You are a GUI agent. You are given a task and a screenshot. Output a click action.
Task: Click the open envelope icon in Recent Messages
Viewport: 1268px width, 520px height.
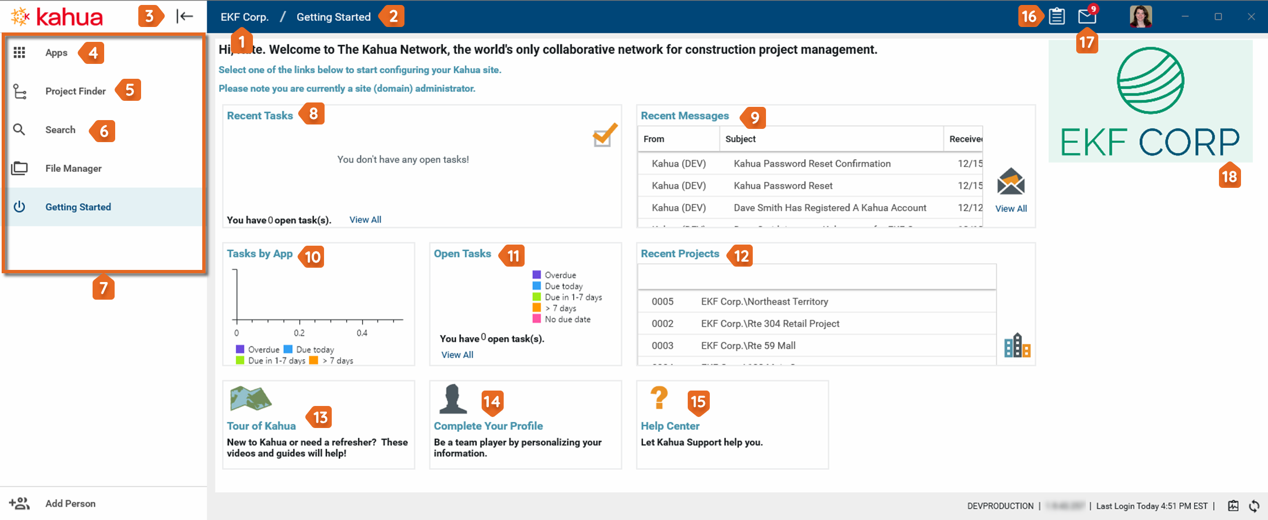tap(1011, 182)
